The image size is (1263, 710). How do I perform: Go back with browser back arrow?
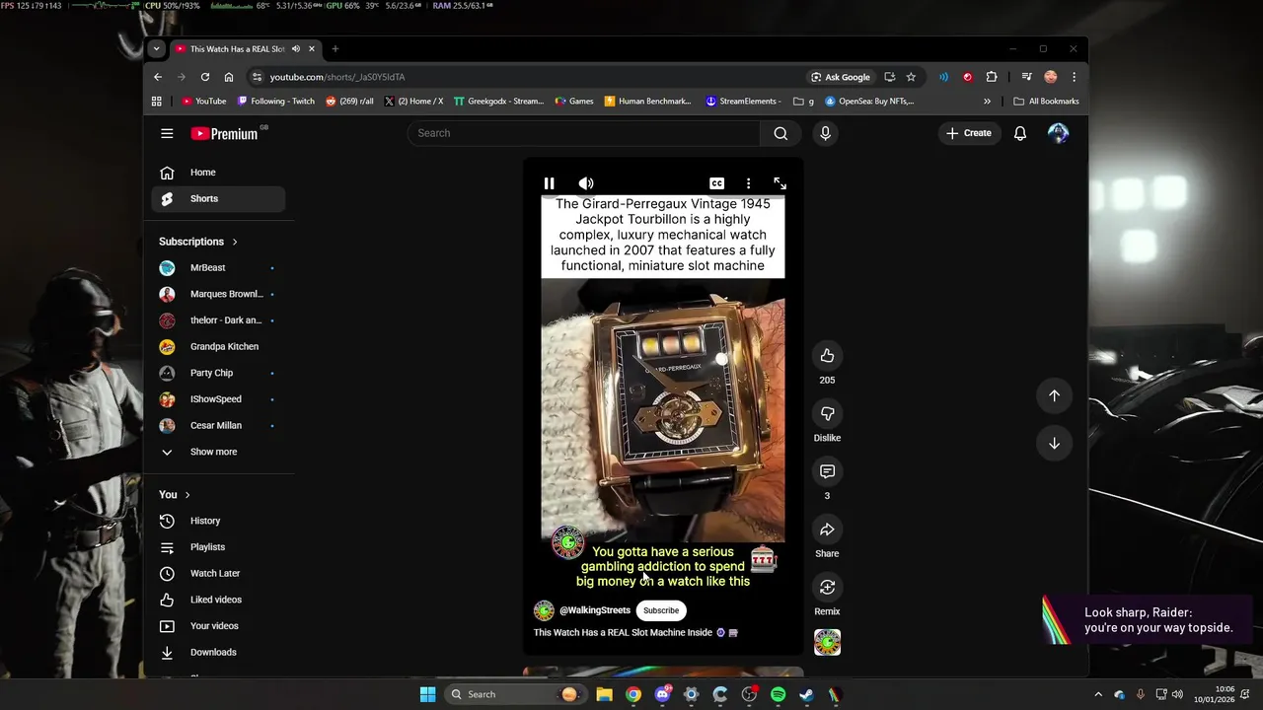point(158,77)
